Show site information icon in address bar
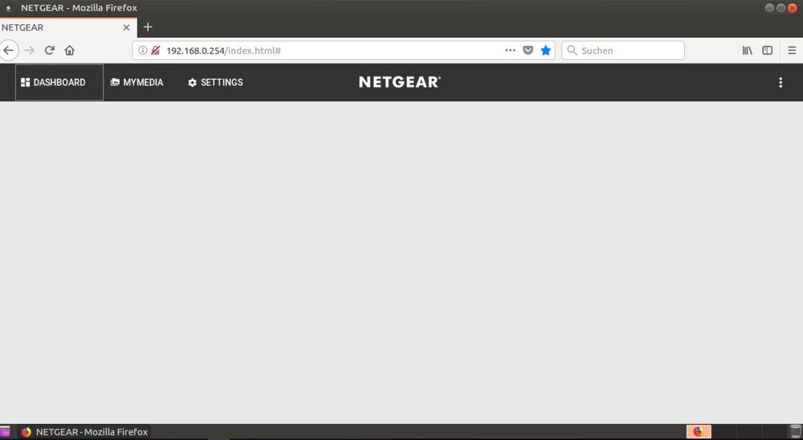Image resolution: width=803 pixels, height=440 pixels. pyautogui.click(x=142, y=50)
